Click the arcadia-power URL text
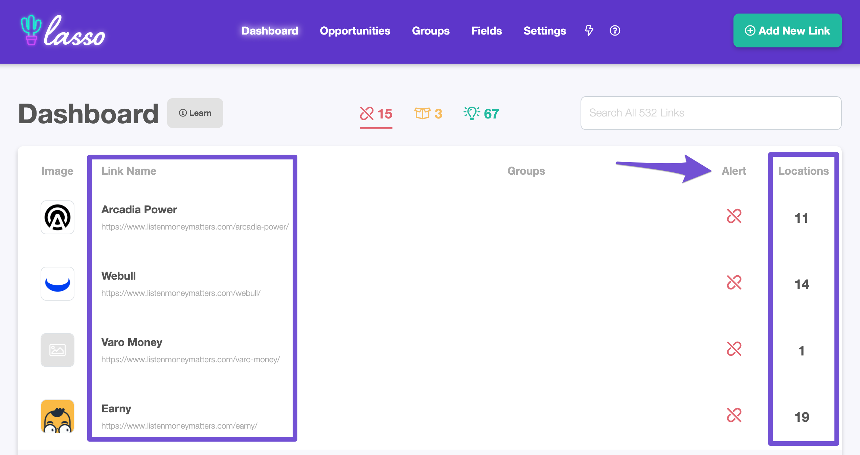The image size is (860, 455). click(x=195, y=227)
